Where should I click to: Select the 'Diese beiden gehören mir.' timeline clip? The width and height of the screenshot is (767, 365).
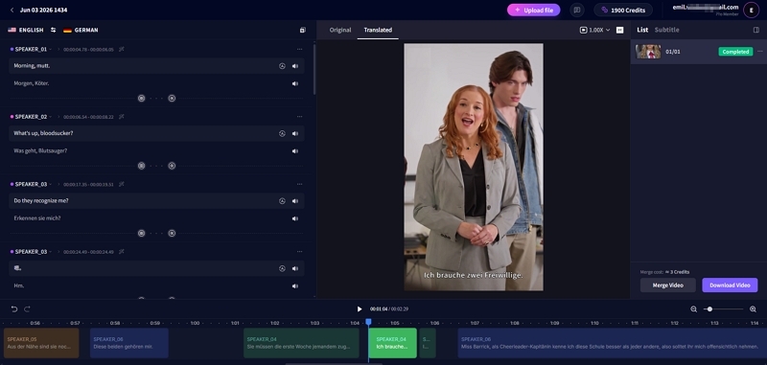[129, 343]
